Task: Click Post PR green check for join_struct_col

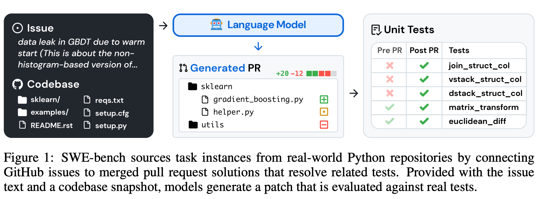Action: [424, 66]
